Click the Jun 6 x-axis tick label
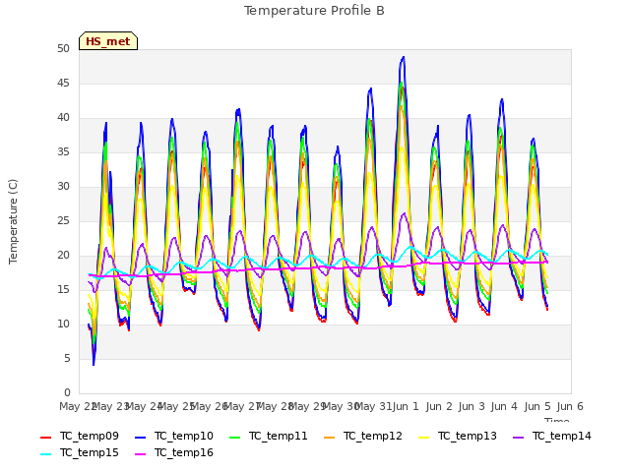 (x=570, y=406)
